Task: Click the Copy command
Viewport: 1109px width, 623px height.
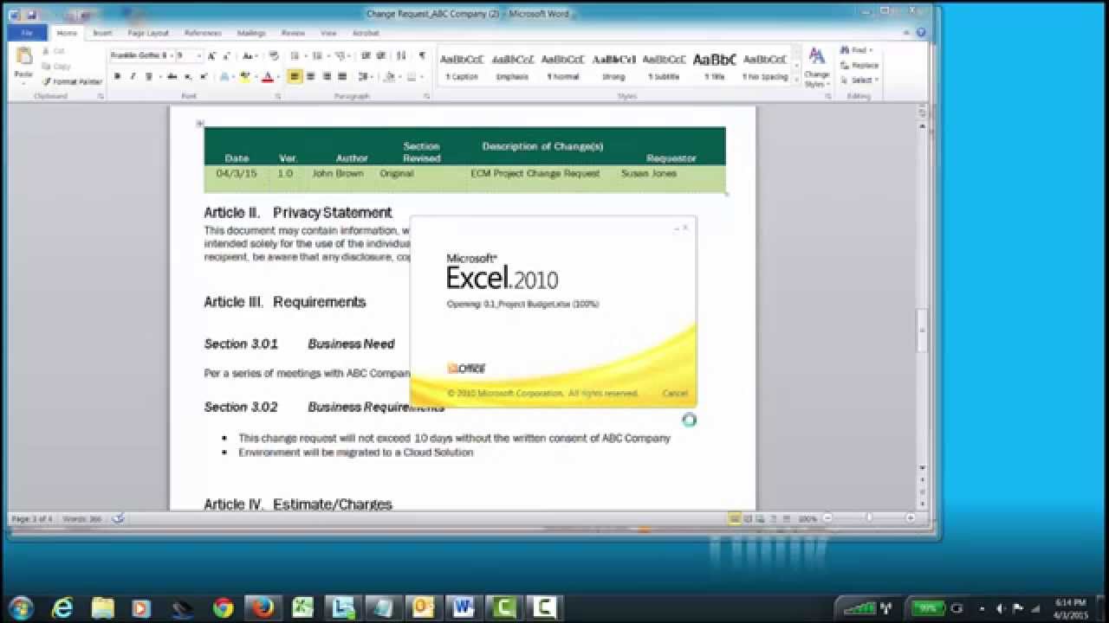Action: pos(57,66)
